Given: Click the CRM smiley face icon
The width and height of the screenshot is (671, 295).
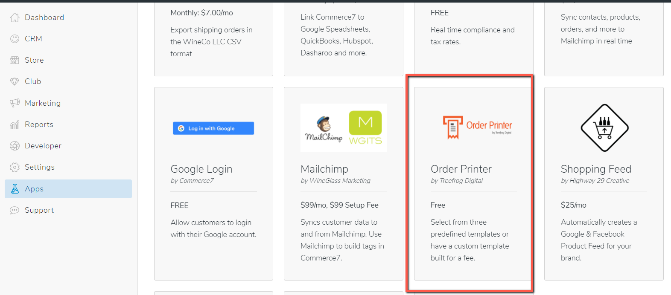Looking at the screenshot, I should pos(15,39).
